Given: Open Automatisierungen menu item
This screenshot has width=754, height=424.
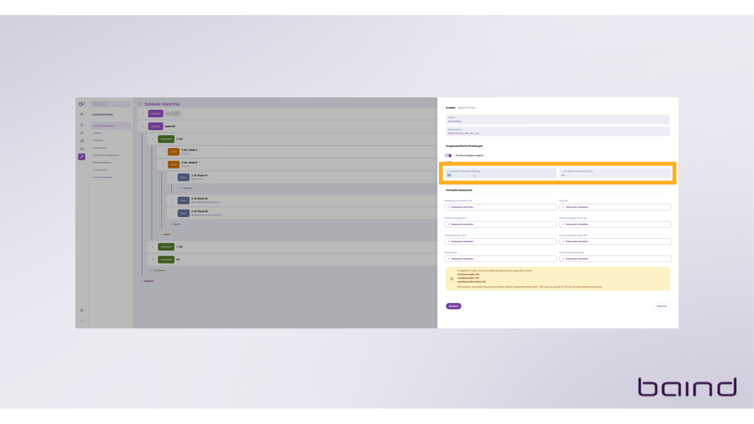Looking at the screenshot, I should (x=103, y=177).
